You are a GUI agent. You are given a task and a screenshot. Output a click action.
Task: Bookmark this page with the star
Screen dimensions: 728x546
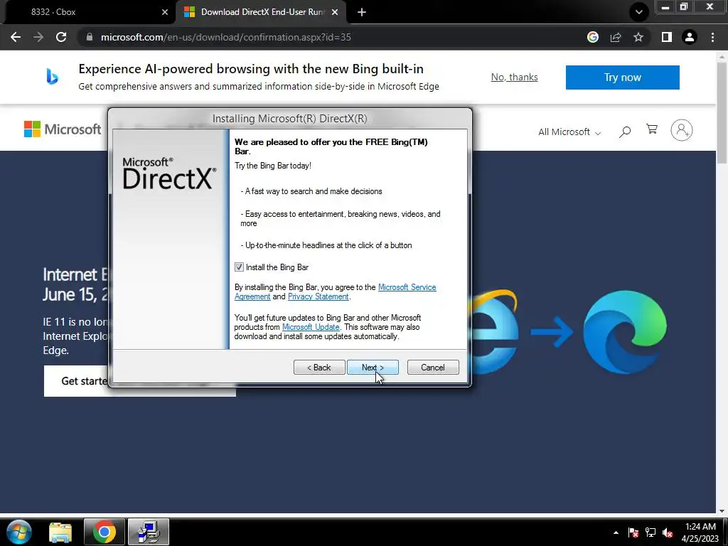[638, 37]
